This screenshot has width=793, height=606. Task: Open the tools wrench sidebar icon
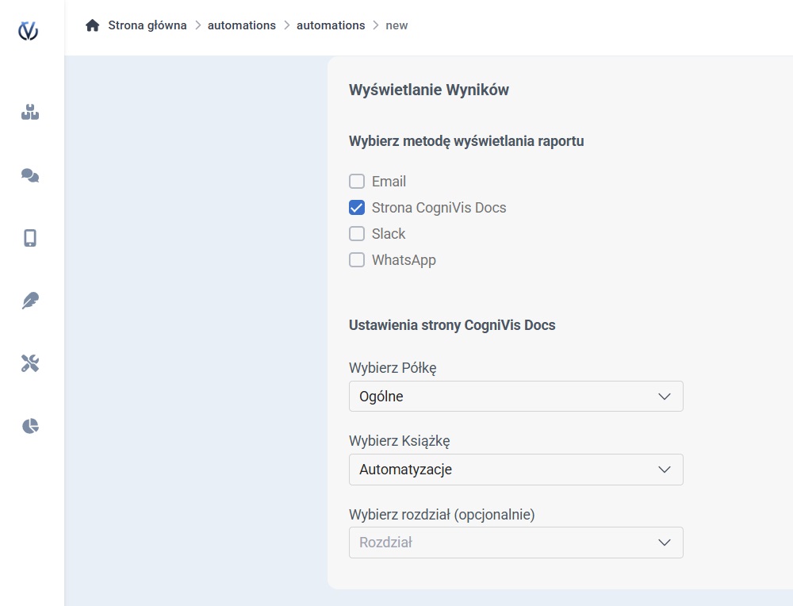pyautogui.click(x=30, y=363)
